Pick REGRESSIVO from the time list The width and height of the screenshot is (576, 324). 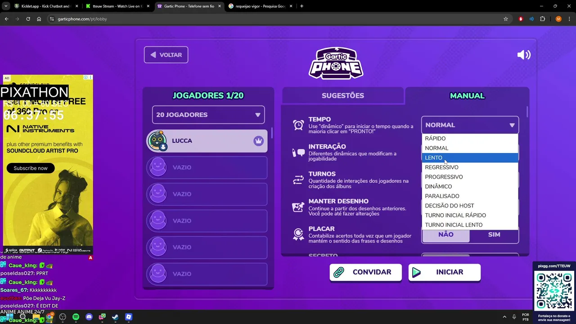click(x=470, y=167)
